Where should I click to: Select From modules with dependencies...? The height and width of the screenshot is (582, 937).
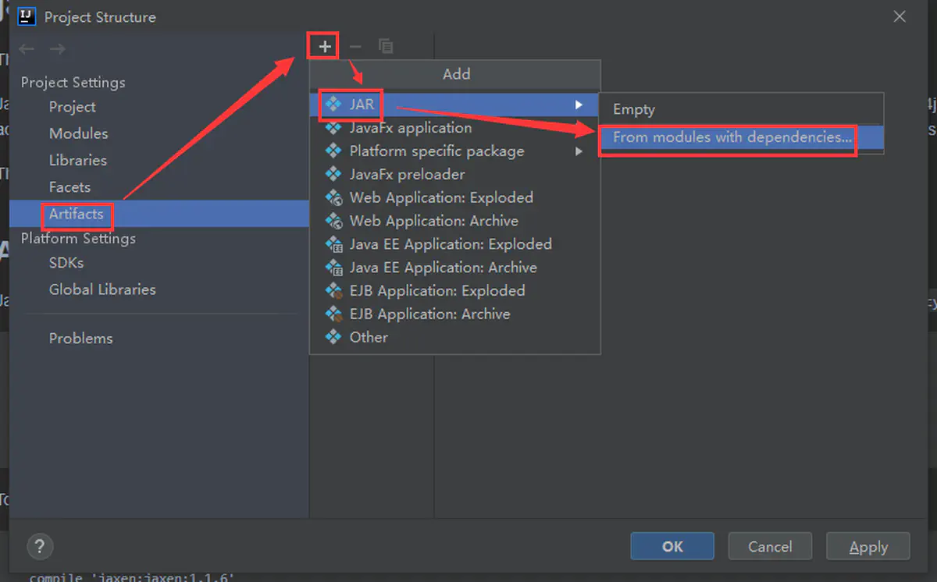[741, 137]
